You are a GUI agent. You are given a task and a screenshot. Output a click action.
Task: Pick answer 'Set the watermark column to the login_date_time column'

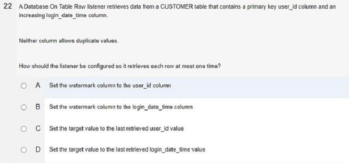pyautogui.click(x=121, y=107)
